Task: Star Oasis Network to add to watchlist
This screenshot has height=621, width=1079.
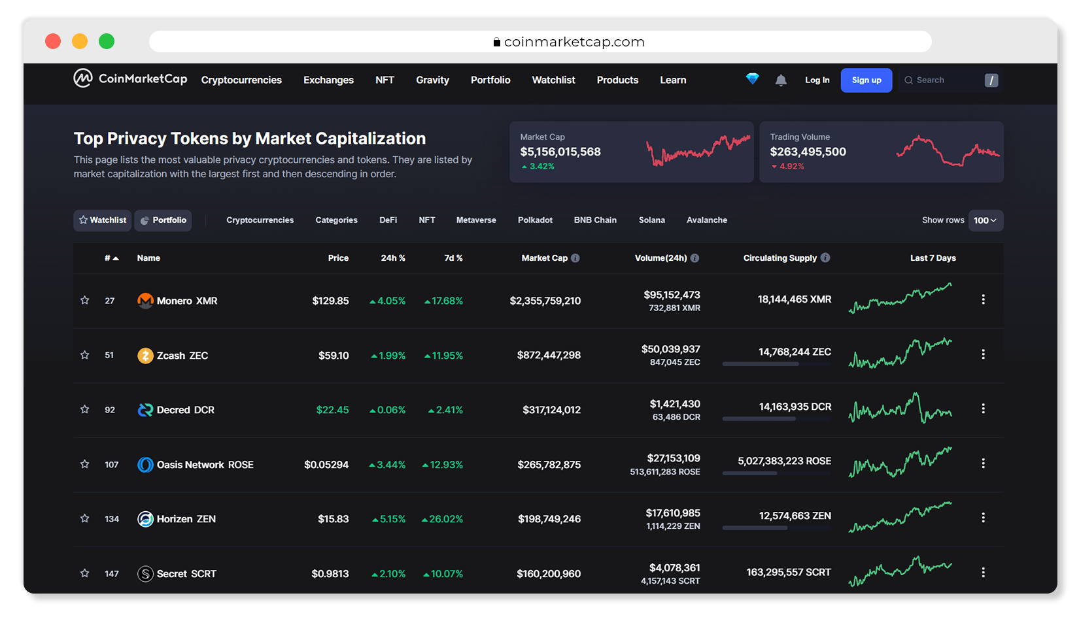Action: pyautogui.click(x=84, y=464)
